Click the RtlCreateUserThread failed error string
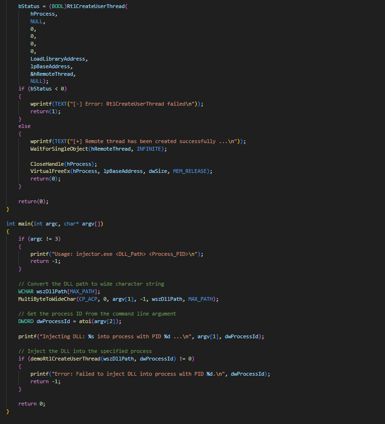385x424 pixels. 132,104
